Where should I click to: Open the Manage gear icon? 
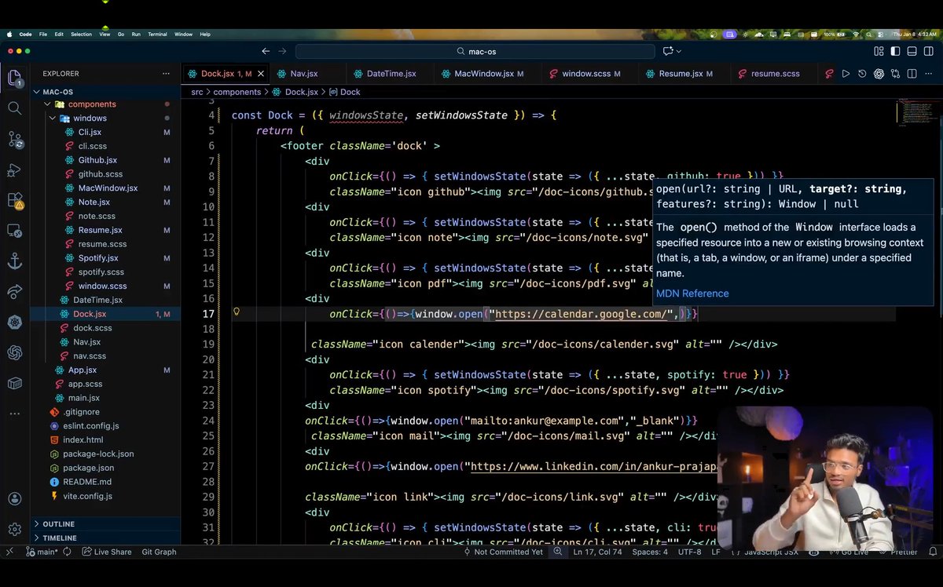point(14,529)
